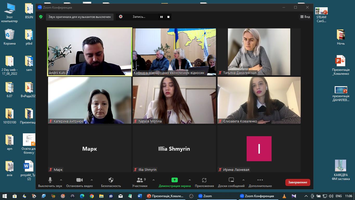This screenshot has height=200, width=355.
Task: Select Andrii Kuts video tile
Action: pyautogui.click(x=90, y=52)
